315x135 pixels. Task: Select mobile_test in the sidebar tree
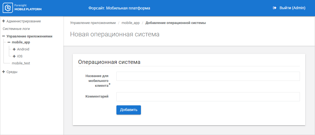(21, 63)
